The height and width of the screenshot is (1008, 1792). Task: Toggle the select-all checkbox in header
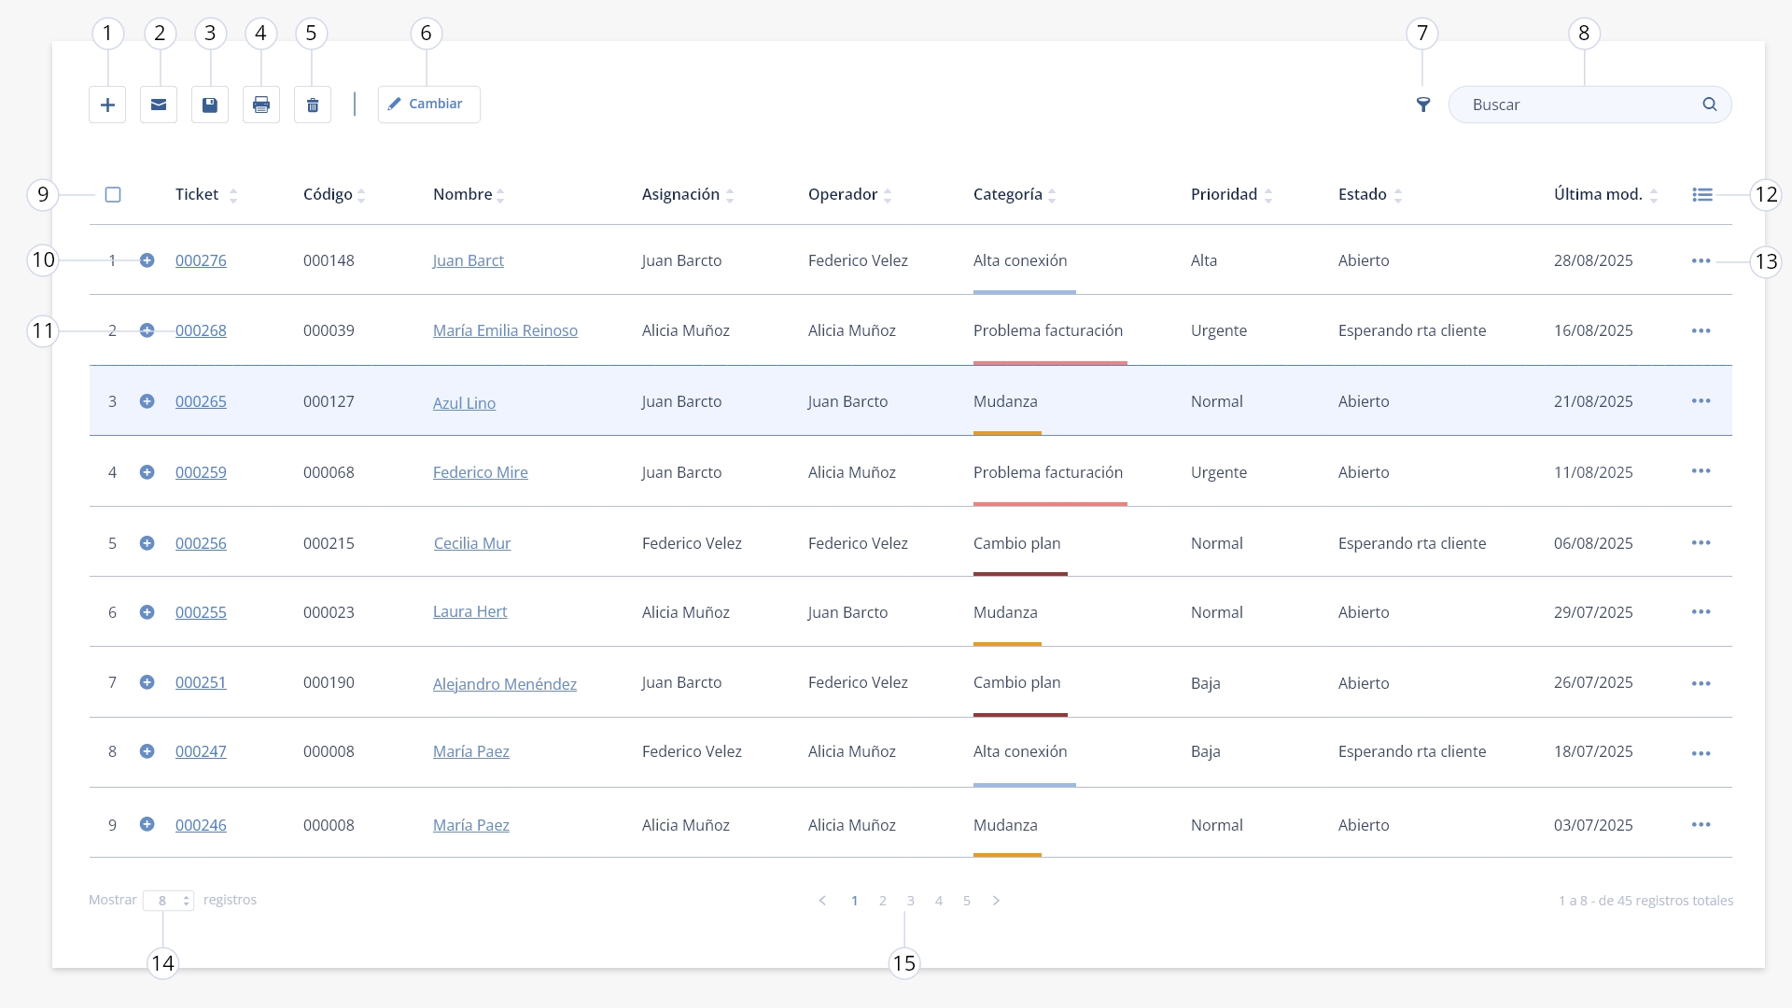point(113,195)
